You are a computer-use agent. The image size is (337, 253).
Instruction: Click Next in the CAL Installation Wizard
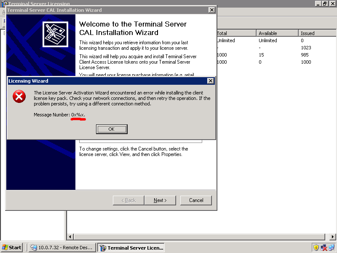click(160, 200)
